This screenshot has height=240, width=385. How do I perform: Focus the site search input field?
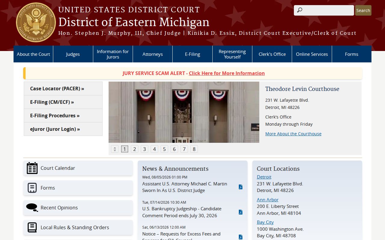pos(324,10)
